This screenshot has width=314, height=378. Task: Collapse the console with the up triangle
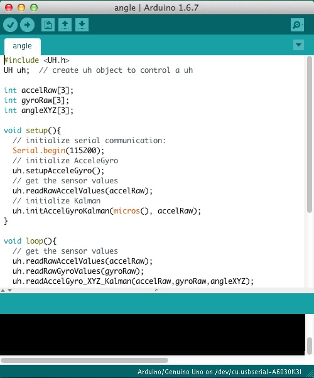[3, 290]
